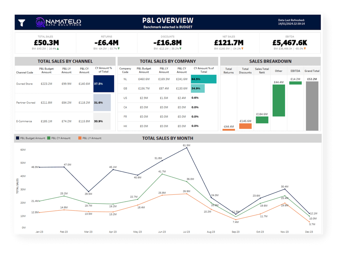Click the Total Sales £50.3M card
The width and height of the screenshot is (342, 254).
tap(46, 43)
